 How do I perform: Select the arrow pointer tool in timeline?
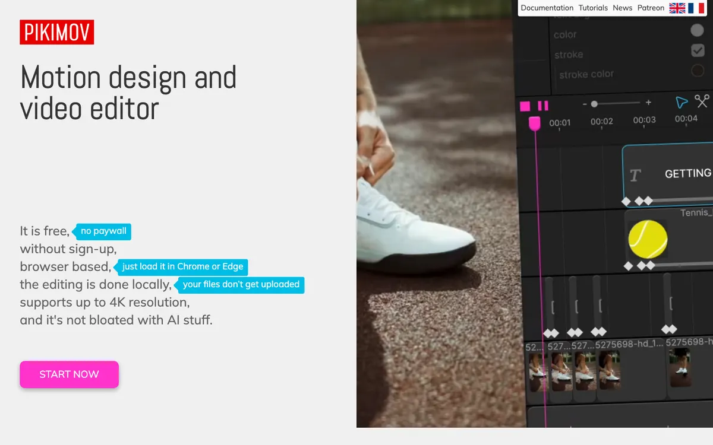[x=682, y=103]
